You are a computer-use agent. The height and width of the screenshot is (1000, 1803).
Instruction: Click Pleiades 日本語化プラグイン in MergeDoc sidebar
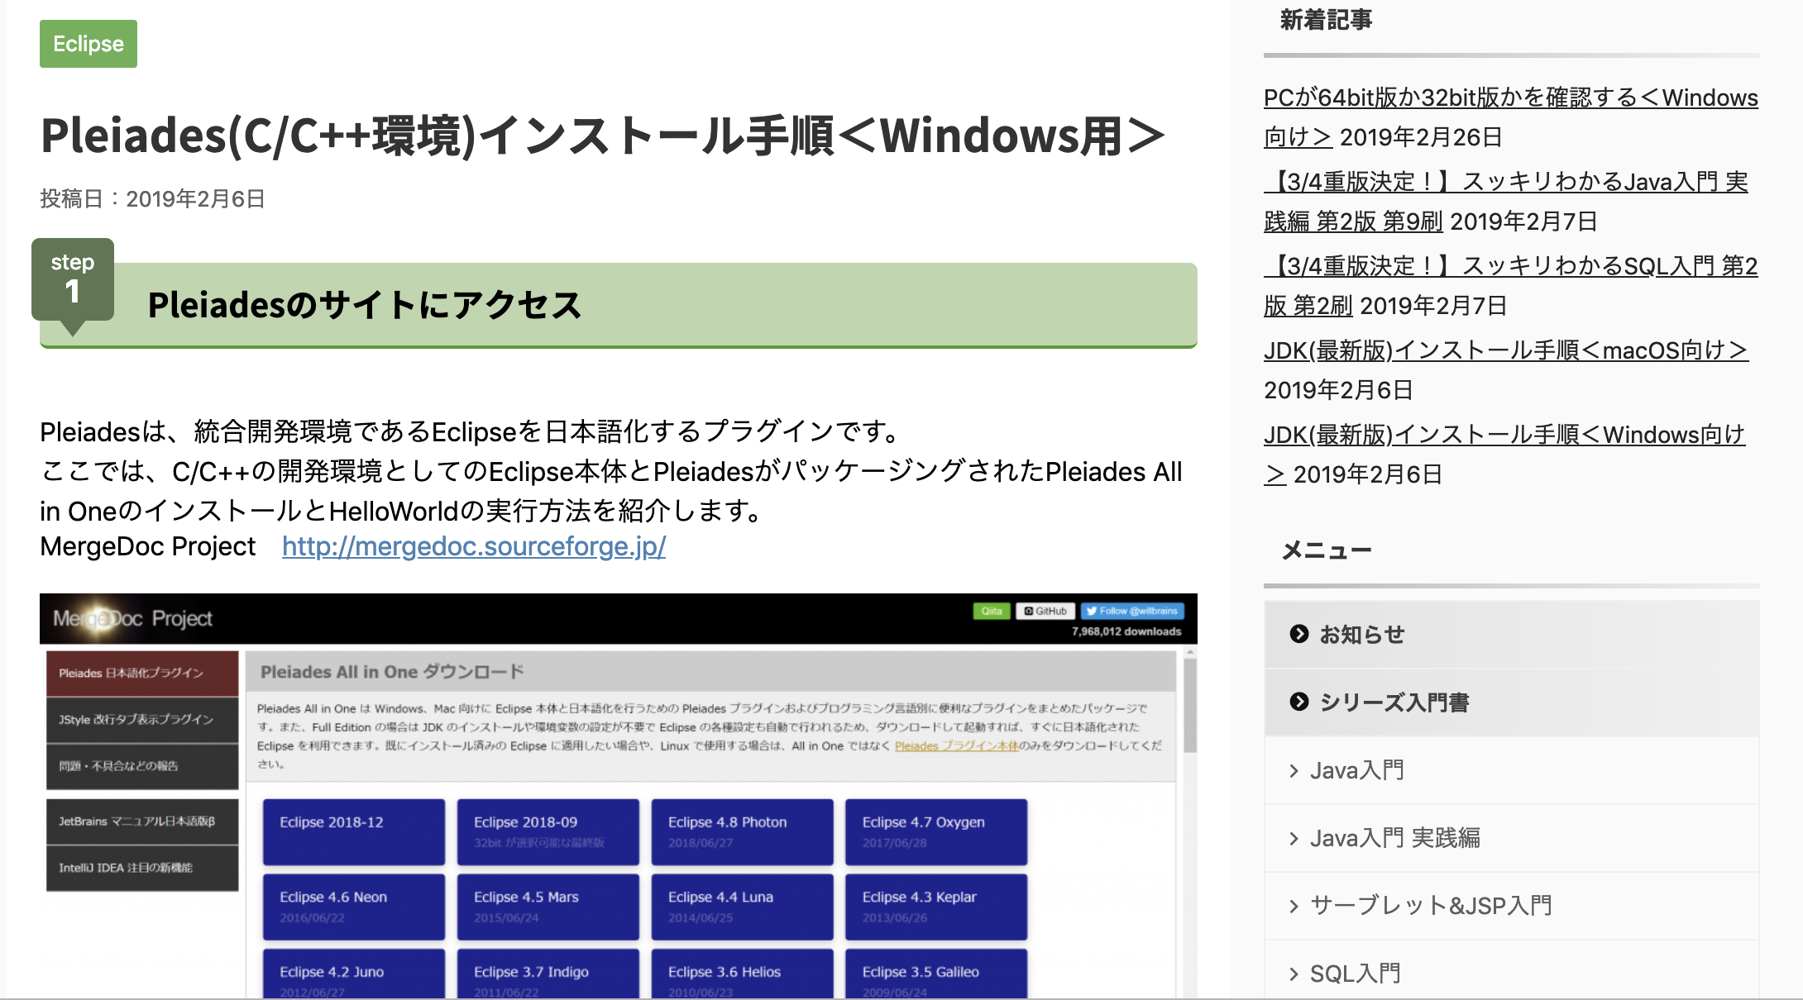click(x=142, y=673)
